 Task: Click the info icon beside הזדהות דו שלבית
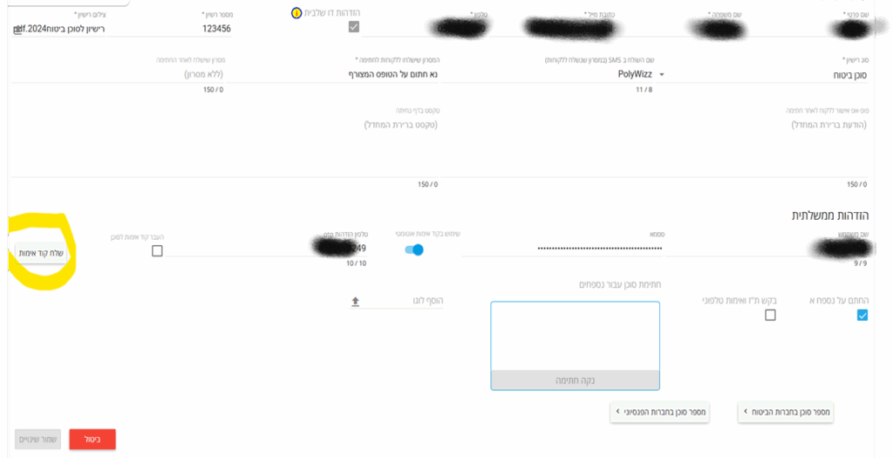[297, 13]
